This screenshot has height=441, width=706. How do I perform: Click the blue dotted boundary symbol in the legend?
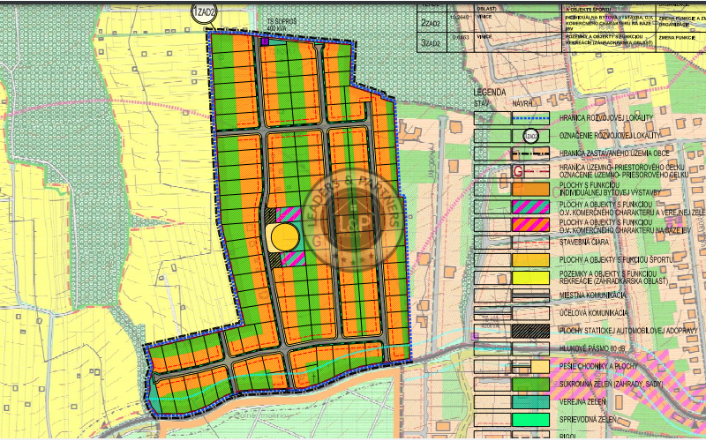pyautogui.click(x=529, y=116)
